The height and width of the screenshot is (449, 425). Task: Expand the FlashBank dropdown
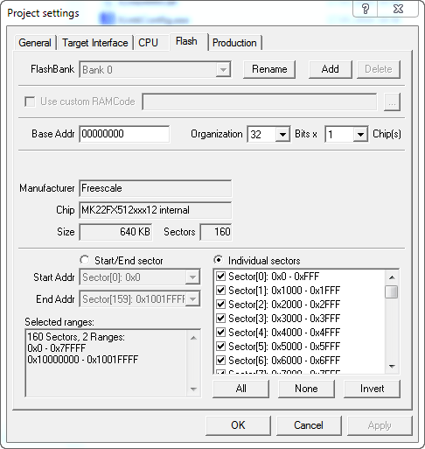(223, 70)
